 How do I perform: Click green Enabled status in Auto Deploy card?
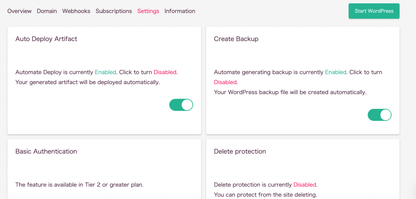click(105, 72)
